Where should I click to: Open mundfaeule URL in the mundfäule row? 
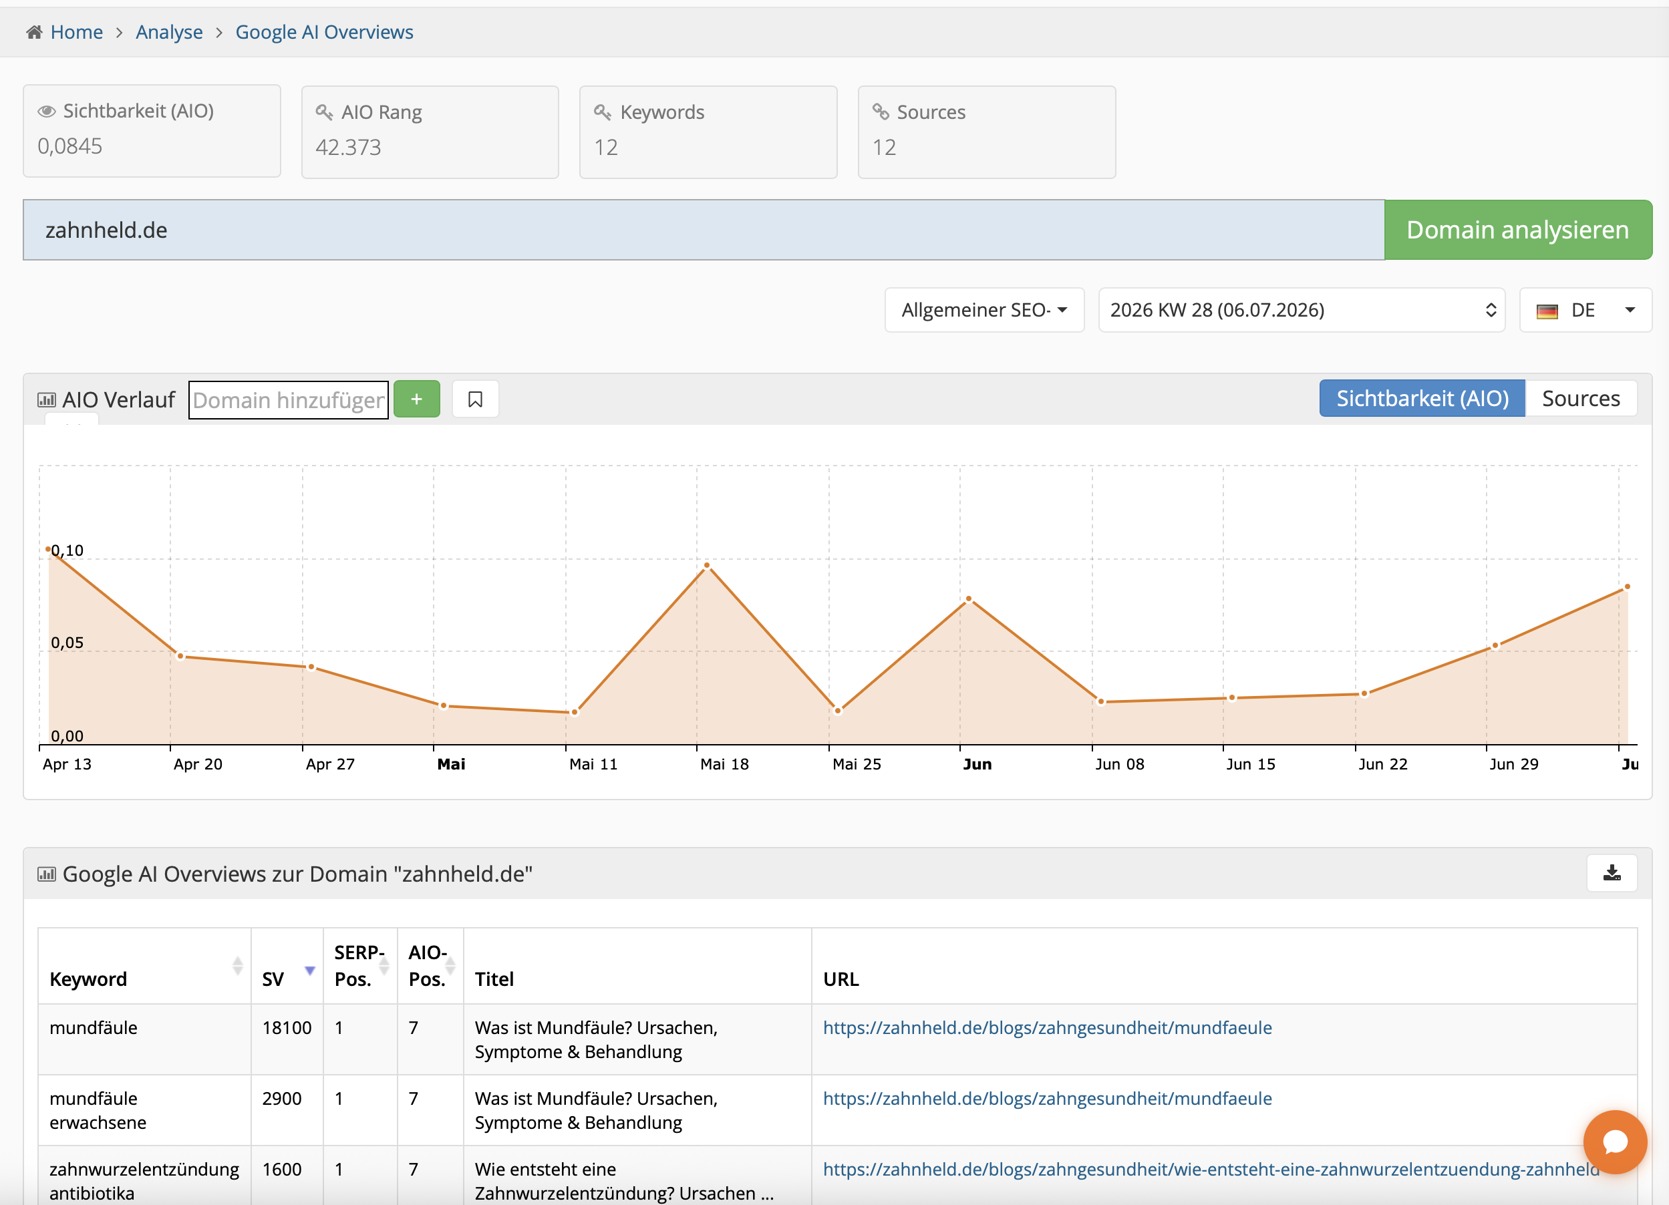tap(1047, 1028)
